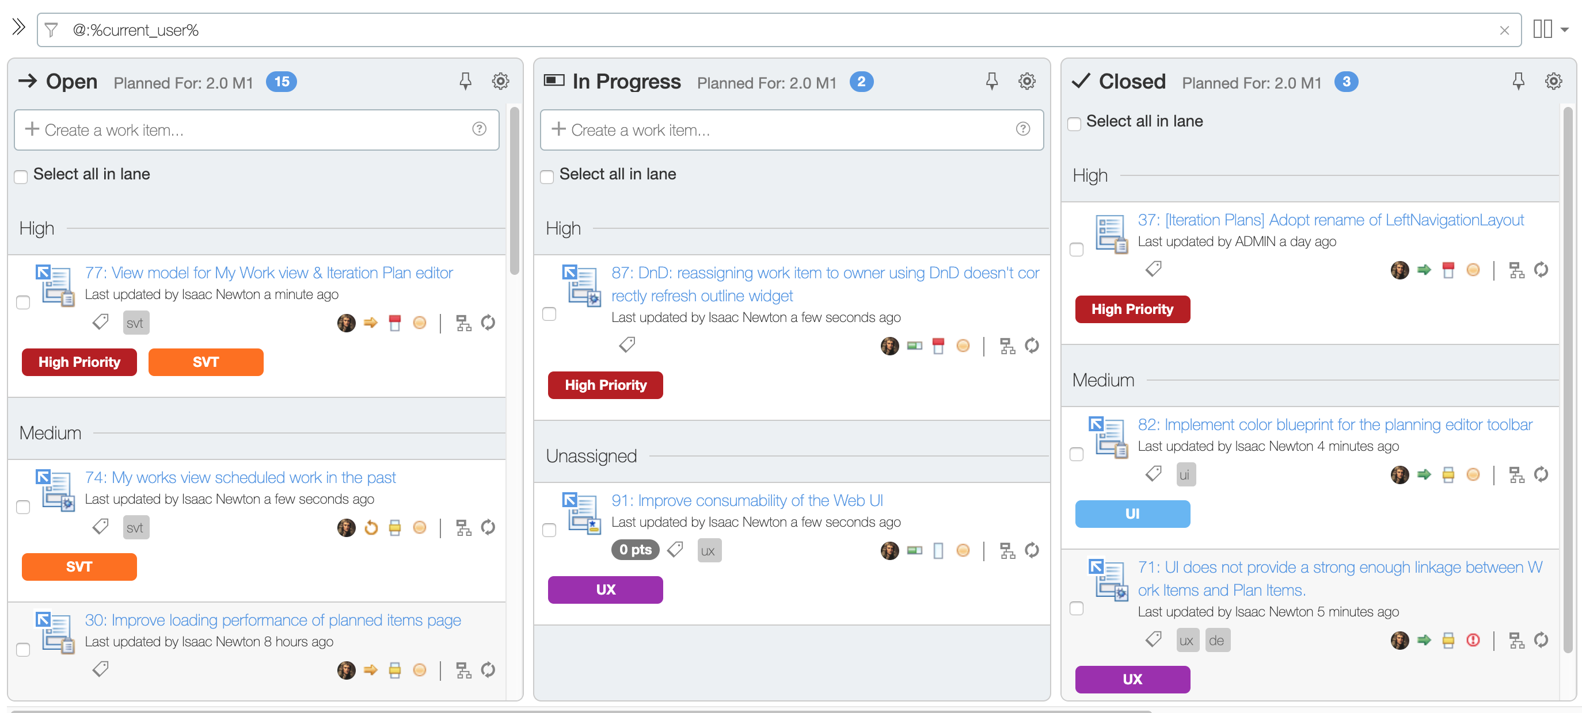Click the refresh icon on item 77
Viewport: 1582px width, 713px height.
pyautogui.click(x=488, y=323)
